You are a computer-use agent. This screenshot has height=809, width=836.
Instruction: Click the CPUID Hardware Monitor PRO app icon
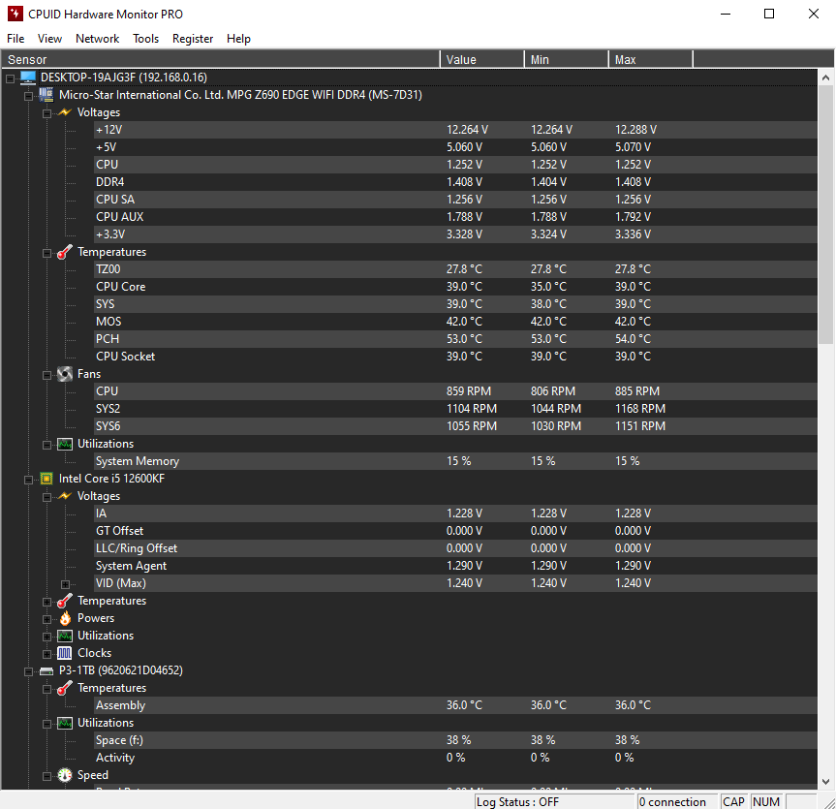[15, 14]
